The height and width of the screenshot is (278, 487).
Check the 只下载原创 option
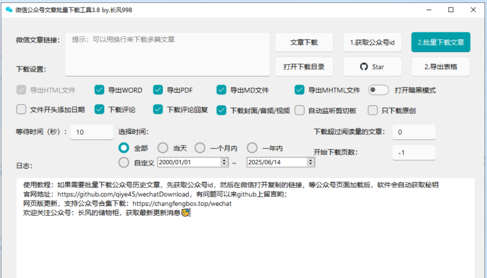(x=373, y=110)
